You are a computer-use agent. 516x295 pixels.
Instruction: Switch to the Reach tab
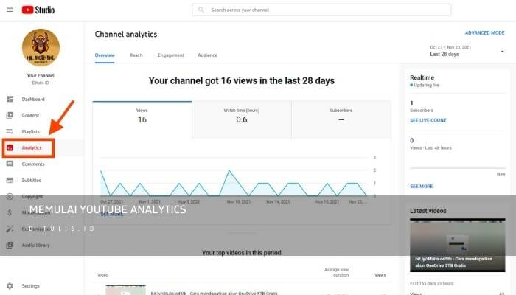136,55
